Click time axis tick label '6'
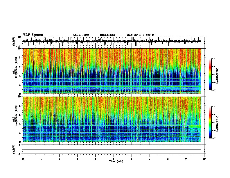 pos(132,159)
